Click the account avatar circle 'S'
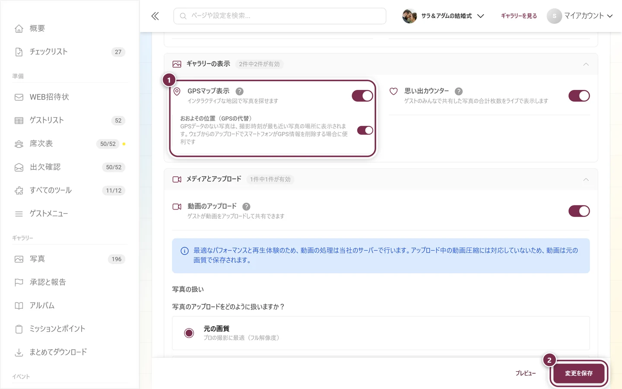 click(554, 16)
